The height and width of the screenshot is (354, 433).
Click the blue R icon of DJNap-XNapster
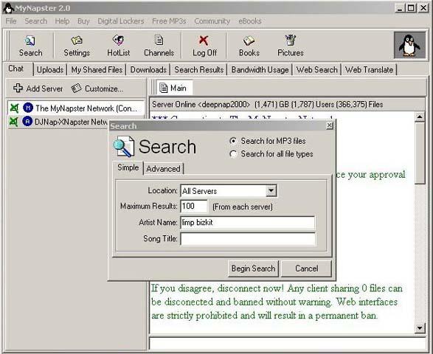click(27, 122)
